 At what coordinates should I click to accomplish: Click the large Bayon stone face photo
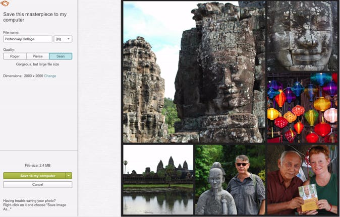coord(194,72)
